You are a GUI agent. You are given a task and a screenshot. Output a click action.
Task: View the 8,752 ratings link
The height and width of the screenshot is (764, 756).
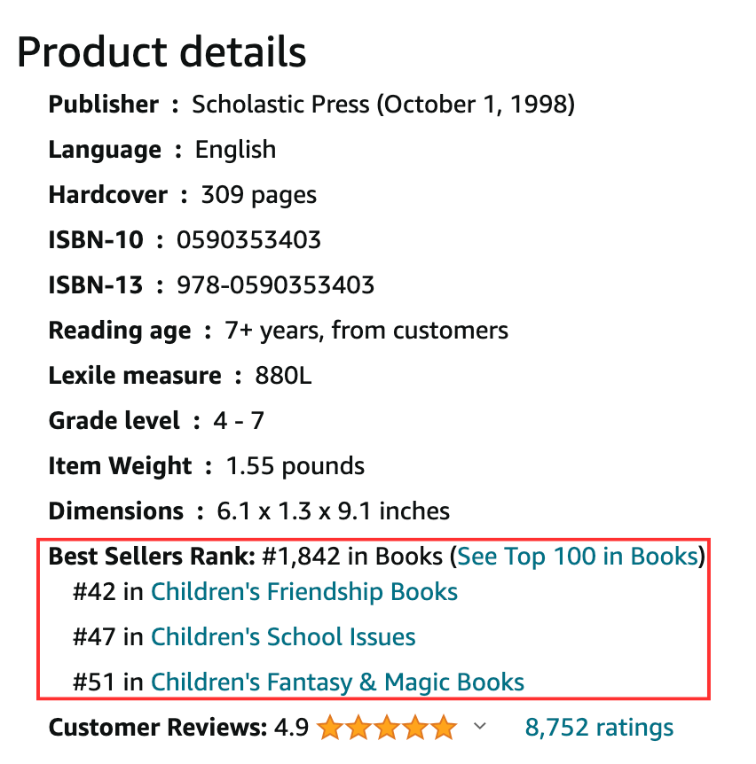pos(599,727)
